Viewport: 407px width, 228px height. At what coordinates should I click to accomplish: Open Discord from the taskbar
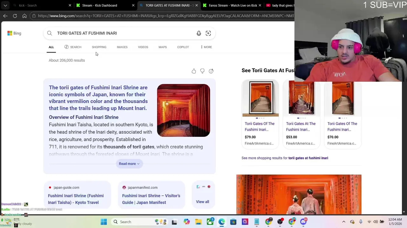point(303,222)
